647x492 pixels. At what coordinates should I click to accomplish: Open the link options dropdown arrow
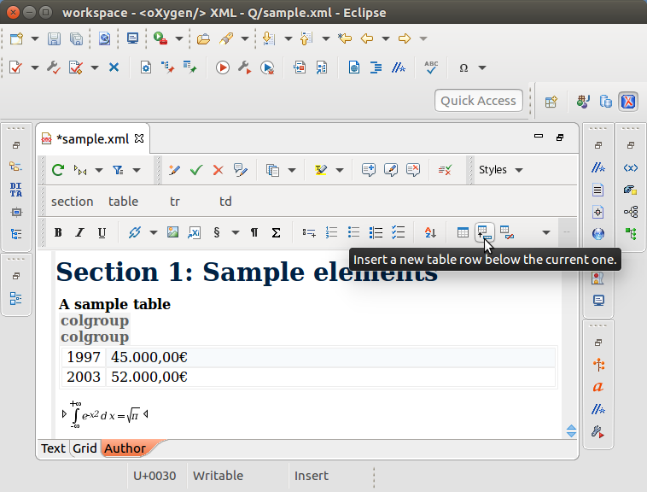pos(154,233)
